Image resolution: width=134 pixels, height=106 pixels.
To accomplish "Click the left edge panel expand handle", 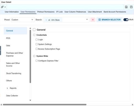I will [x=1, y=50].
